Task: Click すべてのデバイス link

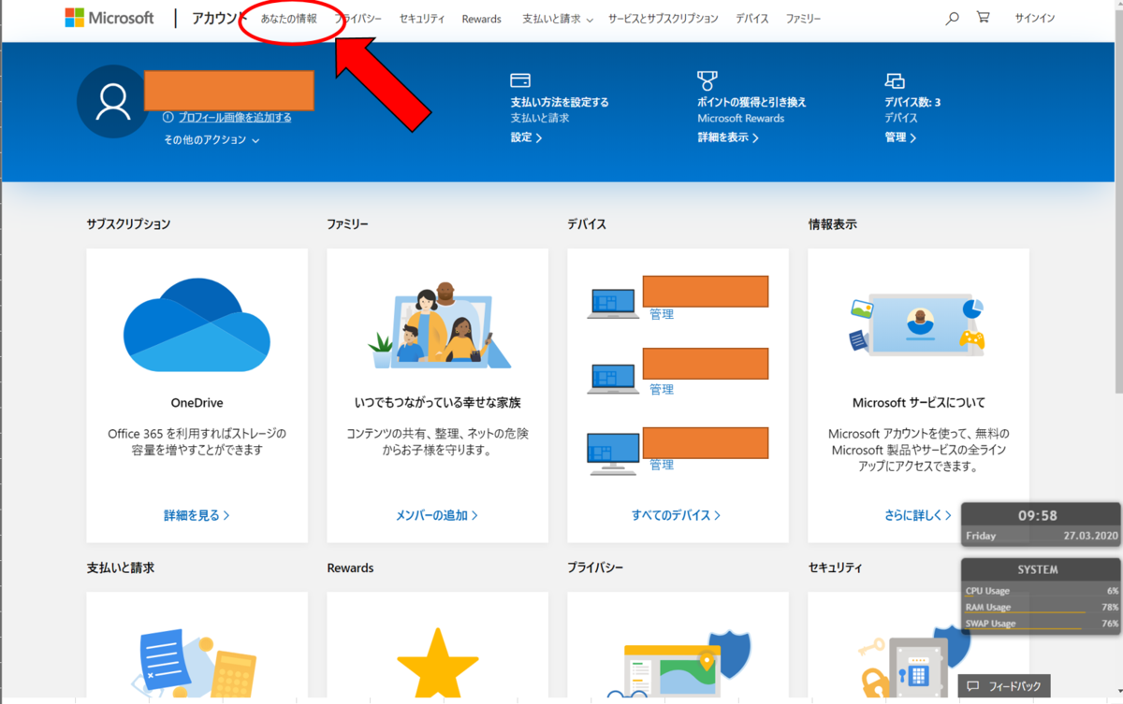Action: (677, 515)
